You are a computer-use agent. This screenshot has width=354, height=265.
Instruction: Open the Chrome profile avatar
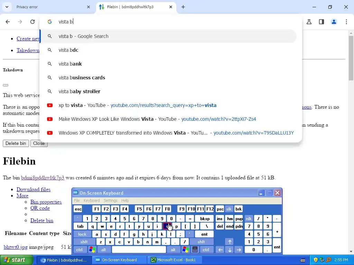(334, 22)
